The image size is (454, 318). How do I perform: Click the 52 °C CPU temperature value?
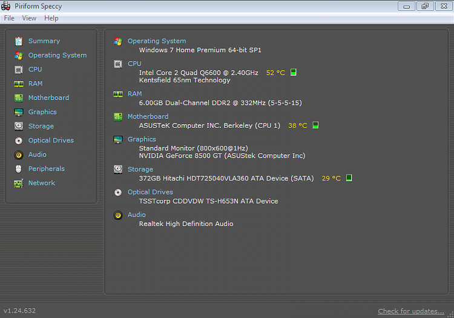(x=275, y=73)
